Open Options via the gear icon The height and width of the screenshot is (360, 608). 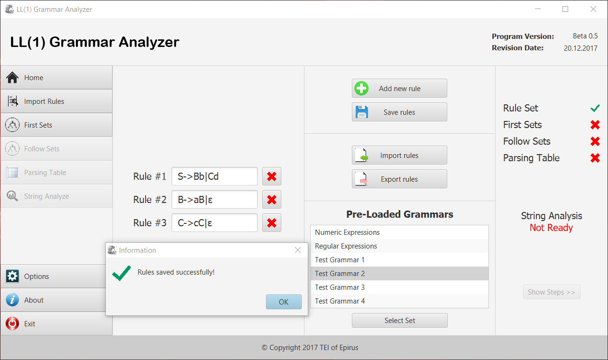coord(12,276)
